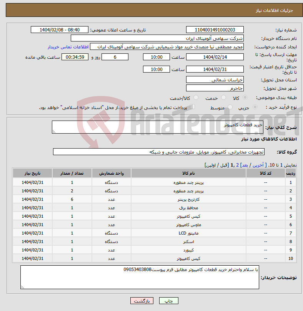The image size is (303, 311).
Task: Click the تعداد / مقدار column header
Action: pyautogui.click(x=72, y=173)
